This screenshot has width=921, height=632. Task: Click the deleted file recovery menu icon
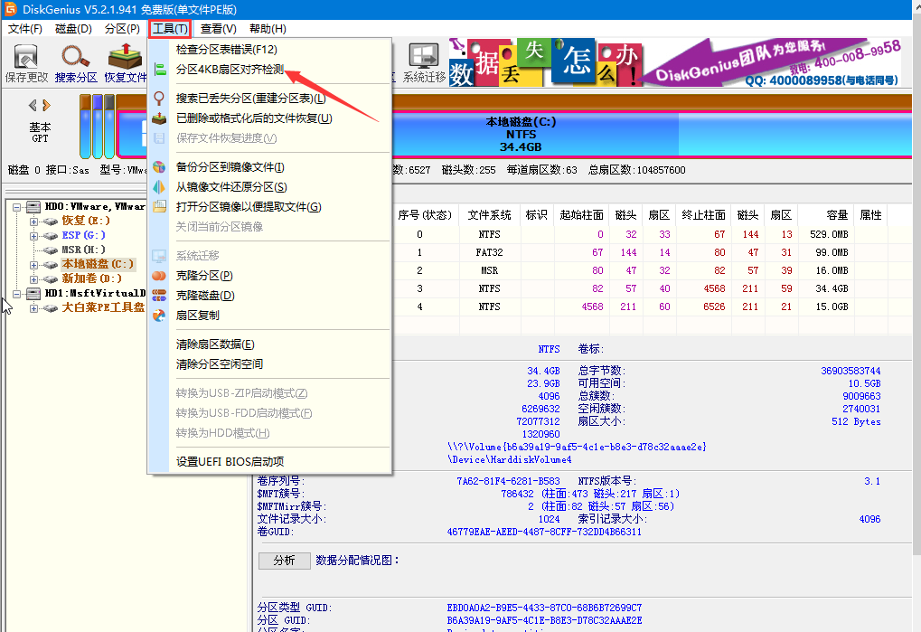(159, 118)
